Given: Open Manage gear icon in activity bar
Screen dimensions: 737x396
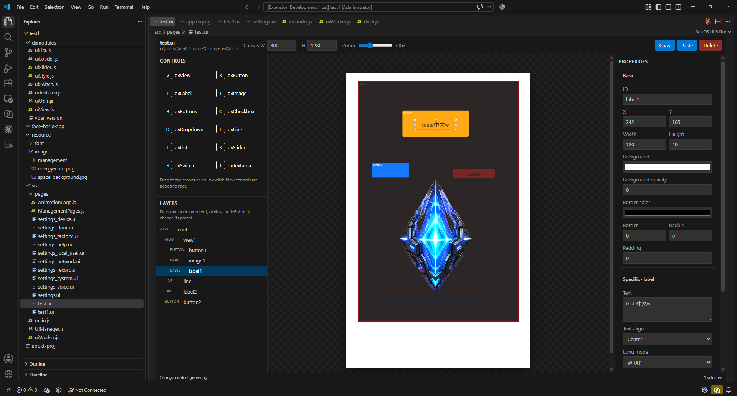Looking at the screenshot, I should coord(8,374).
